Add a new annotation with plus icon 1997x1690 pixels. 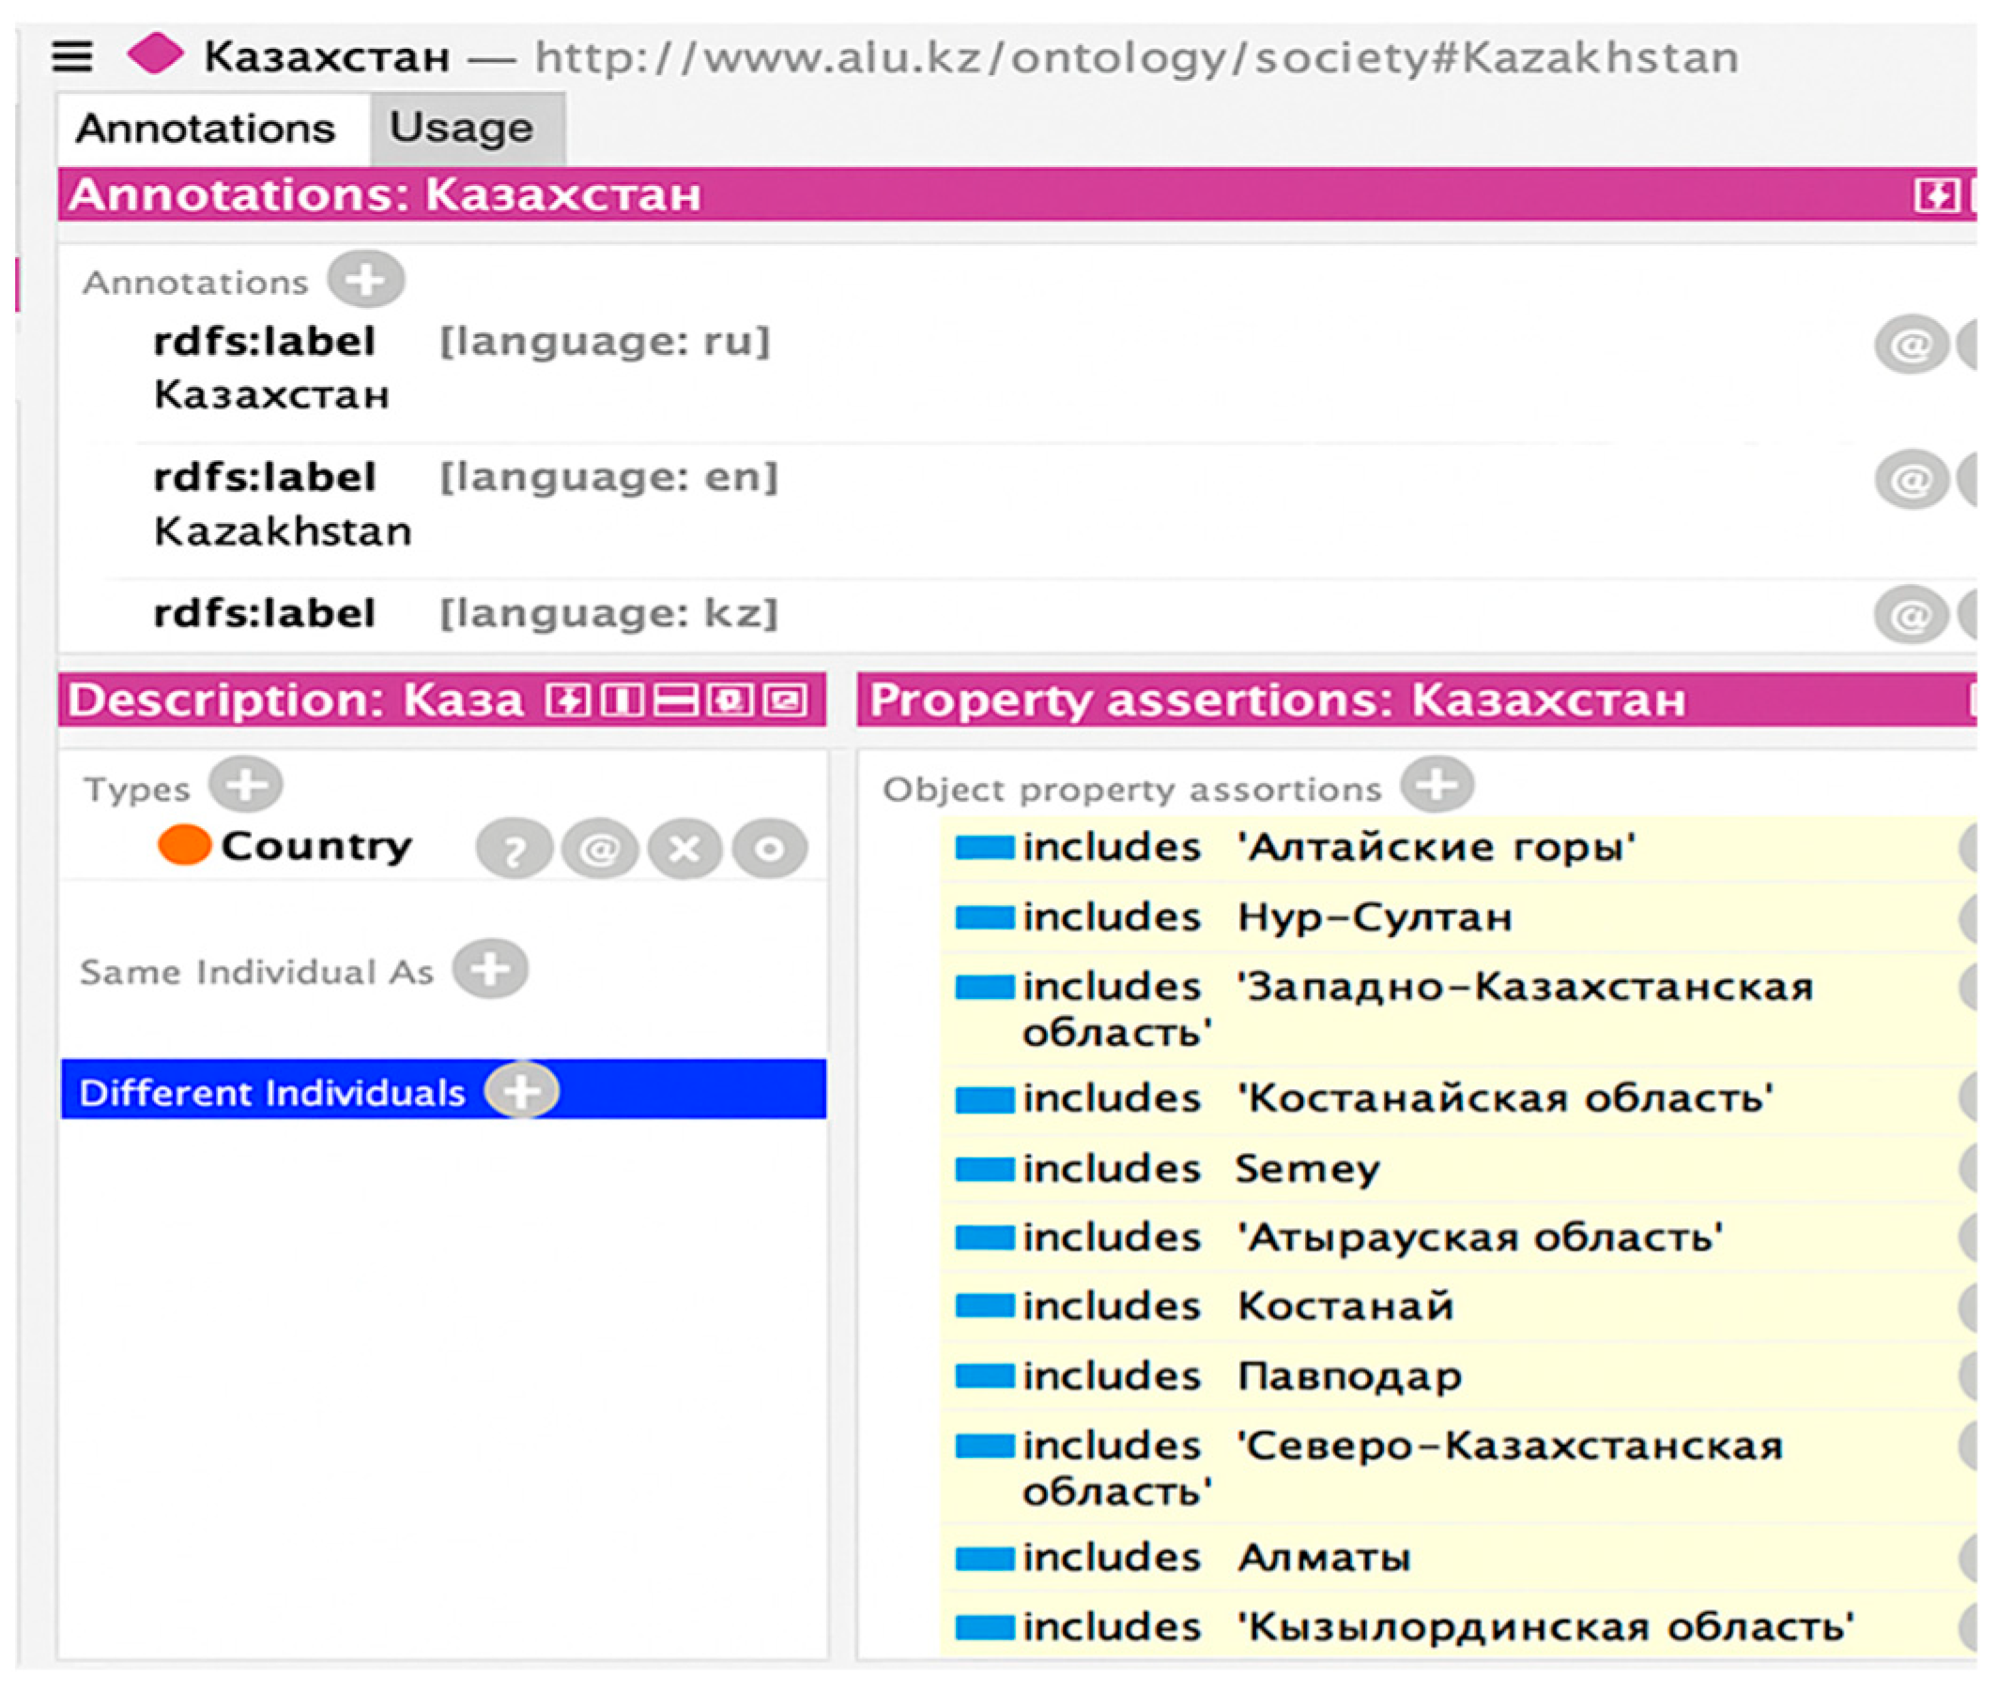365,280
